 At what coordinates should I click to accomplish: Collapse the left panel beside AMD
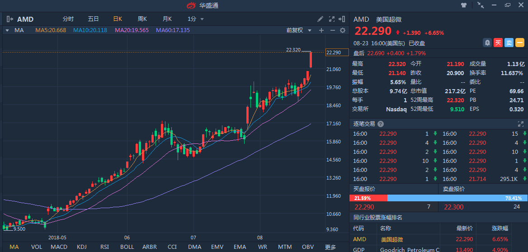point(10,19)
